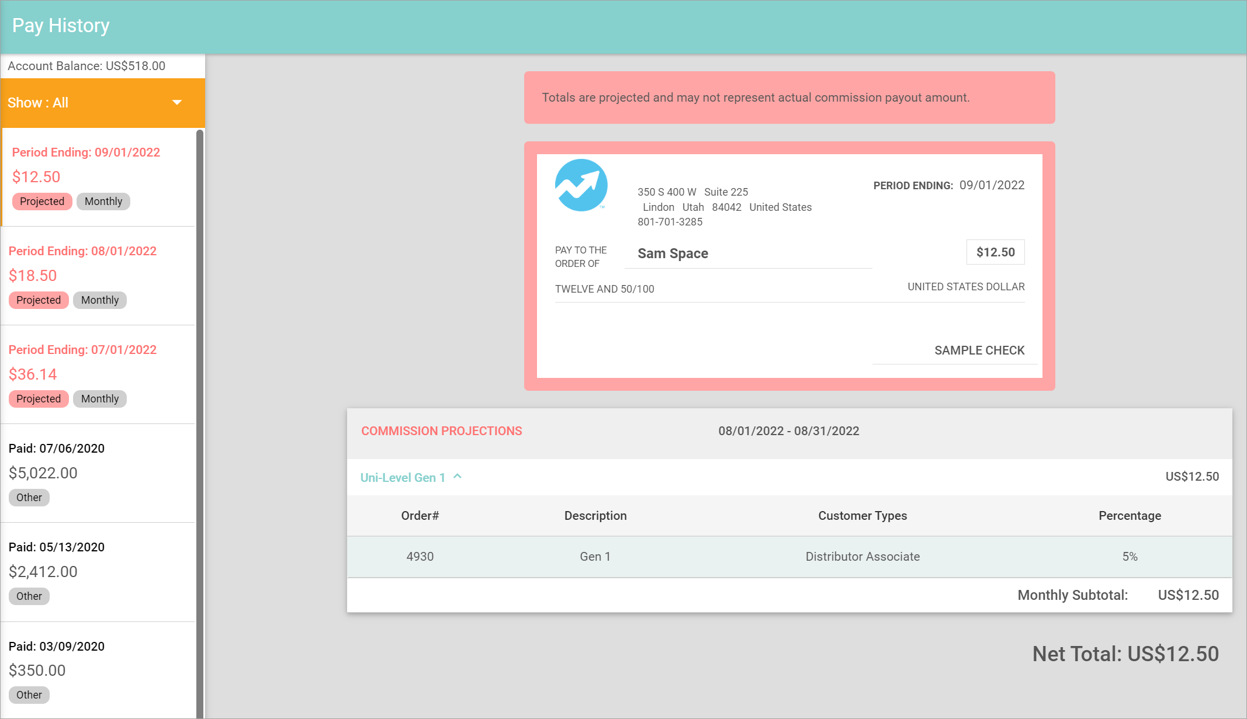Click Projected tag on $12.50 period
This screenshot has width=1247, height=719.
pyautogui.click(x=42, y=202)
